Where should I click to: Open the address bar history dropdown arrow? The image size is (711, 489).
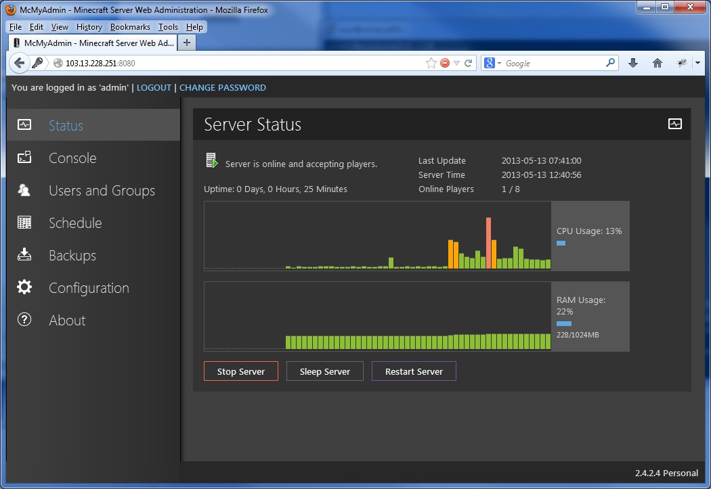click(456, 64)
